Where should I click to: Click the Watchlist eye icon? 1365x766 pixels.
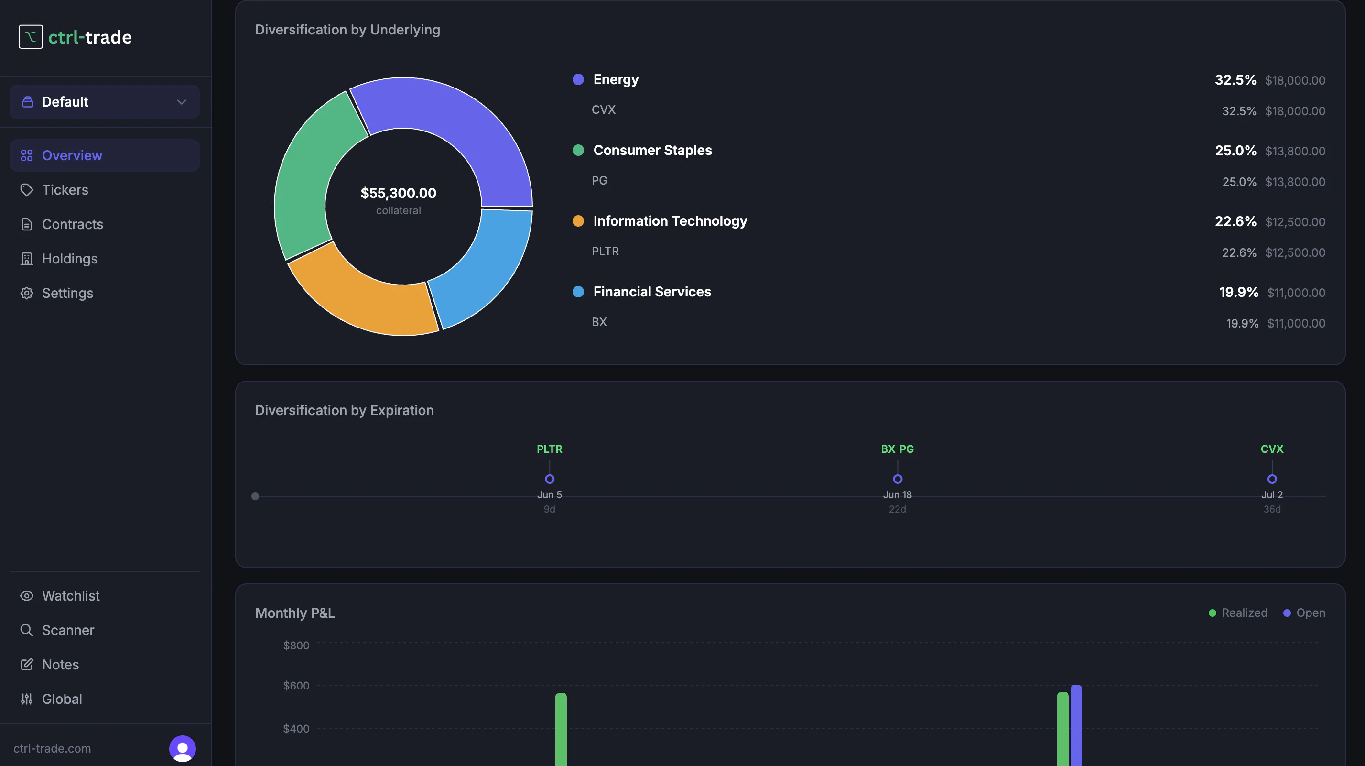coord(26,596)
